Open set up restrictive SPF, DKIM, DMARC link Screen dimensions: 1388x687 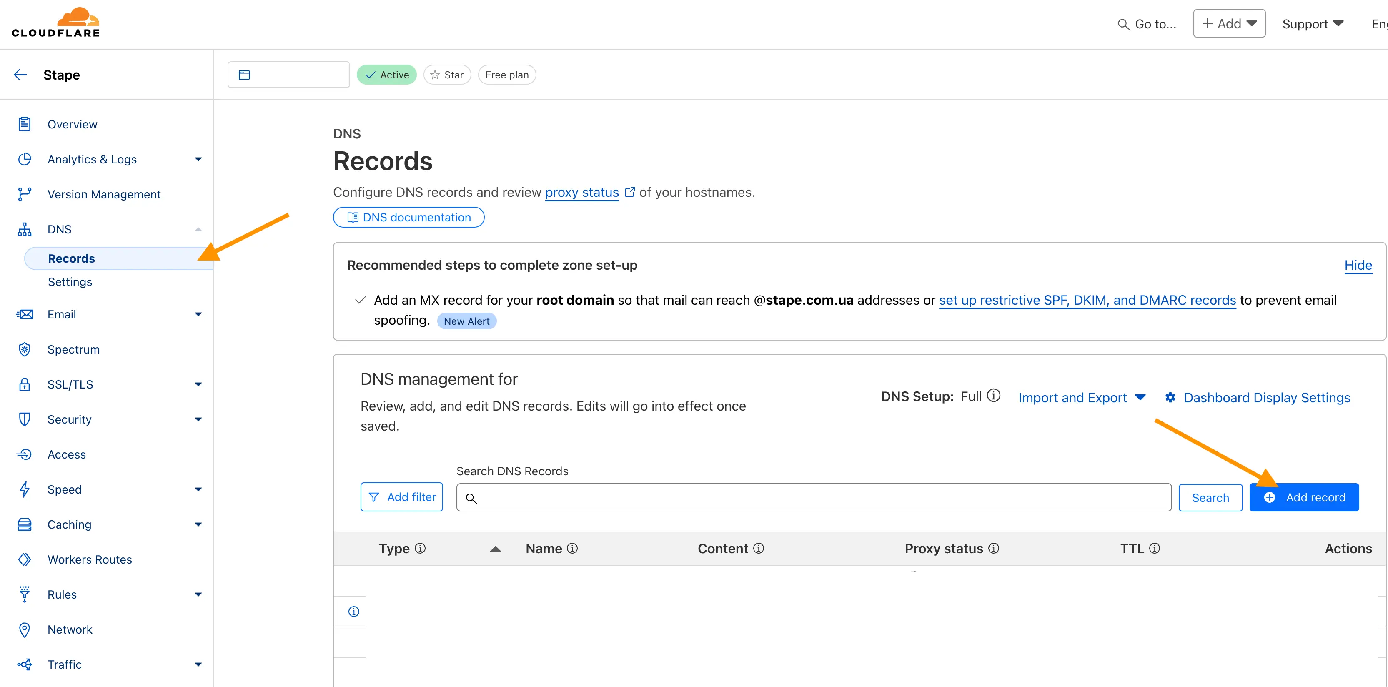(x=1087, y=300)
